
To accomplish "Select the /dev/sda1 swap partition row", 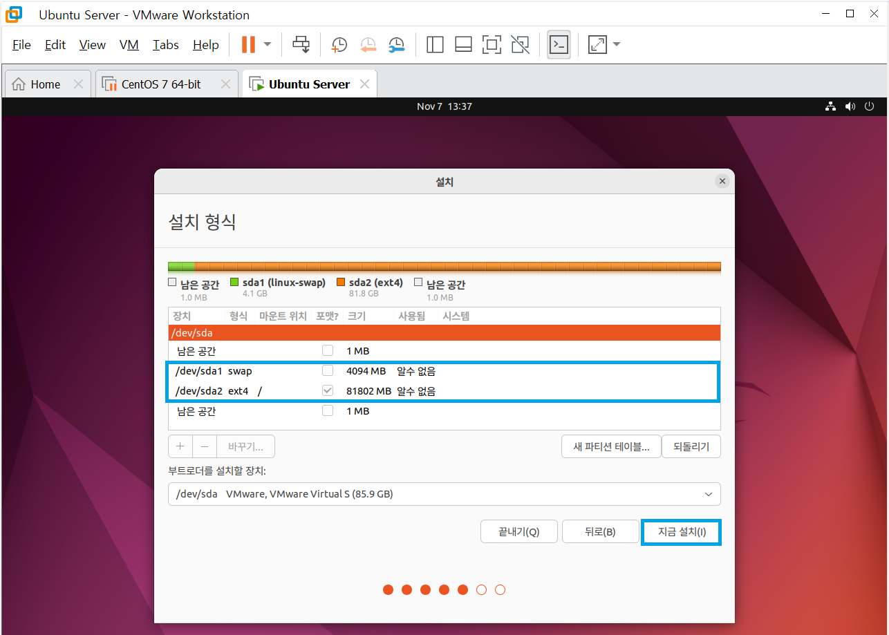I will point(444,371).
